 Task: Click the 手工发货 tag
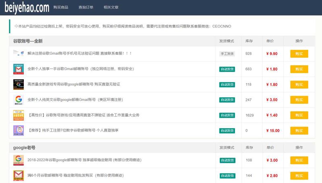tap(227, 54)
